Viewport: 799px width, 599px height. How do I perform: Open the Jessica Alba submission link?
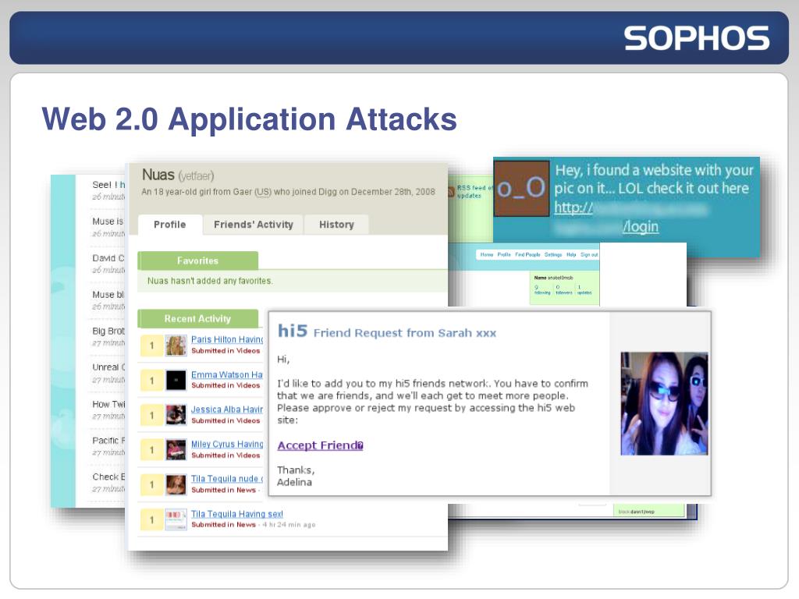click(227, 409)
